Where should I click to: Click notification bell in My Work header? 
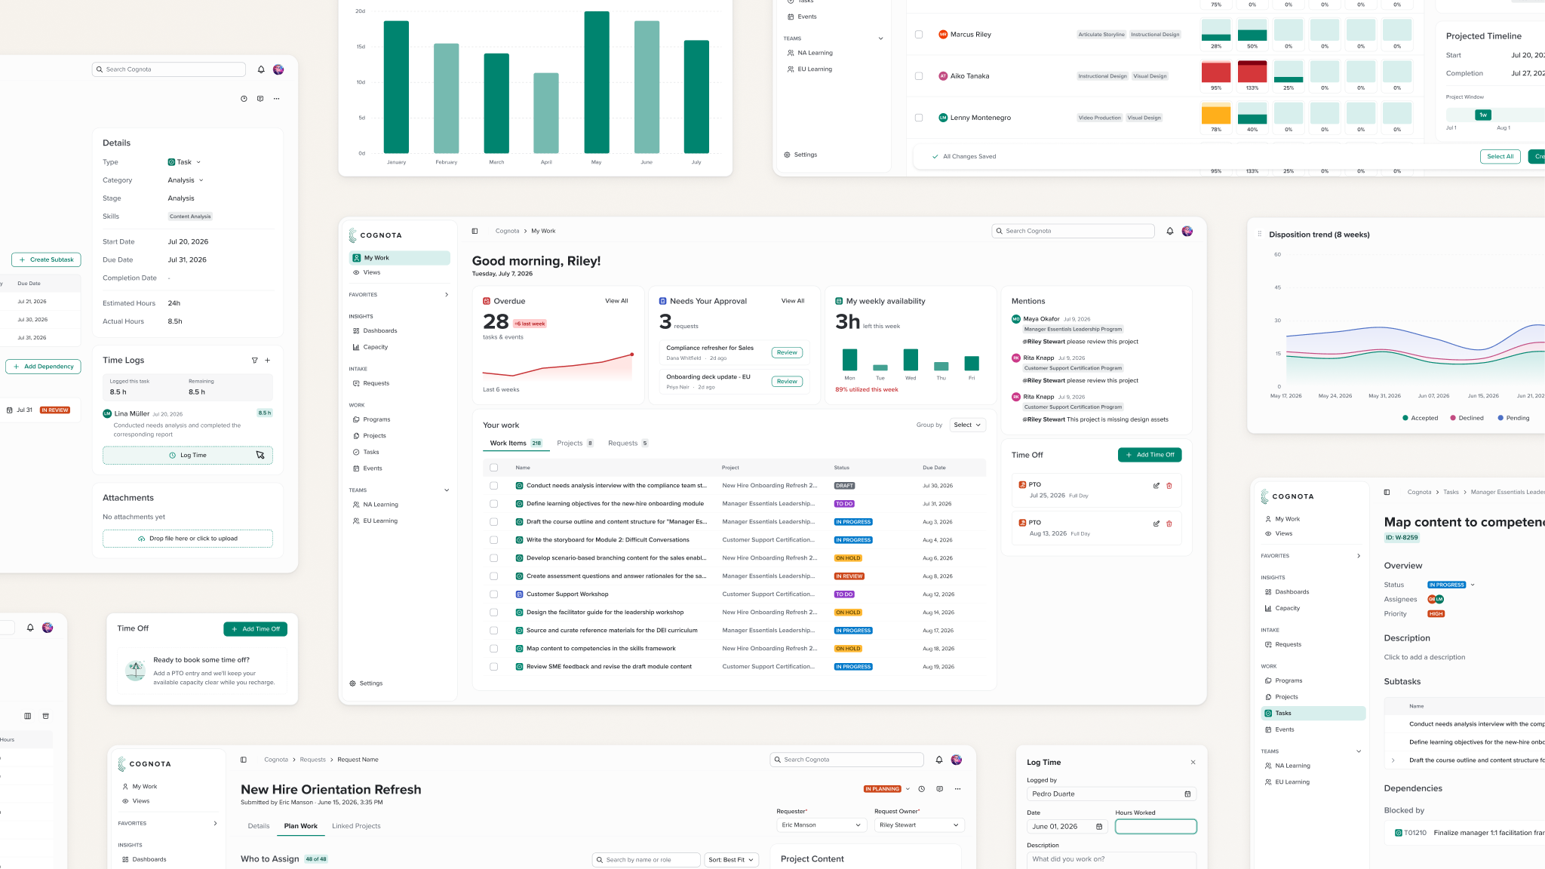[1170, 232]
